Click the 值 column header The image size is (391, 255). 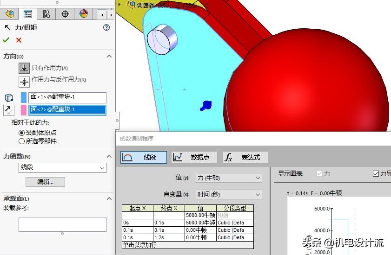pyautogui.click(x=200, y=208)
